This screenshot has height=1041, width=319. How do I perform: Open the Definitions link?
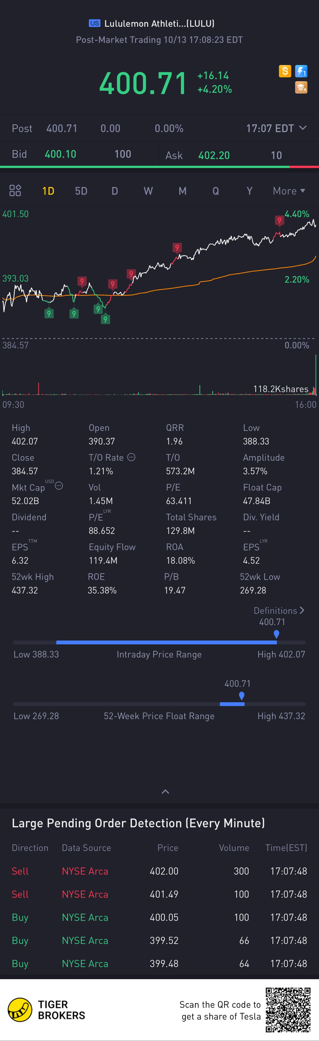click(279, 611)
